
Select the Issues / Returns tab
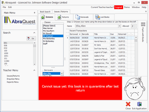click(61, 12)
